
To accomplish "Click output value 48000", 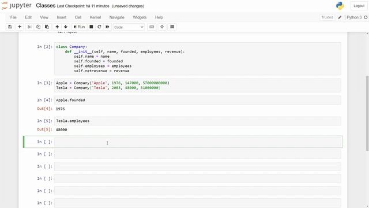I will [62, 129].
